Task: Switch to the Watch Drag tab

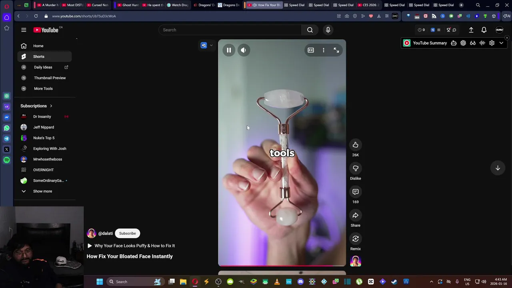Action: coord(177,5)
